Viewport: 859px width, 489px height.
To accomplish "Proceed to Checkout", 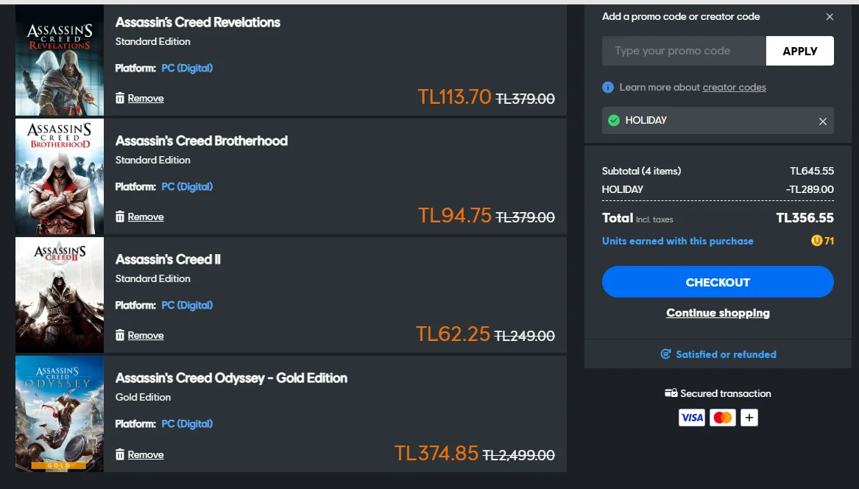I will 718,282.
